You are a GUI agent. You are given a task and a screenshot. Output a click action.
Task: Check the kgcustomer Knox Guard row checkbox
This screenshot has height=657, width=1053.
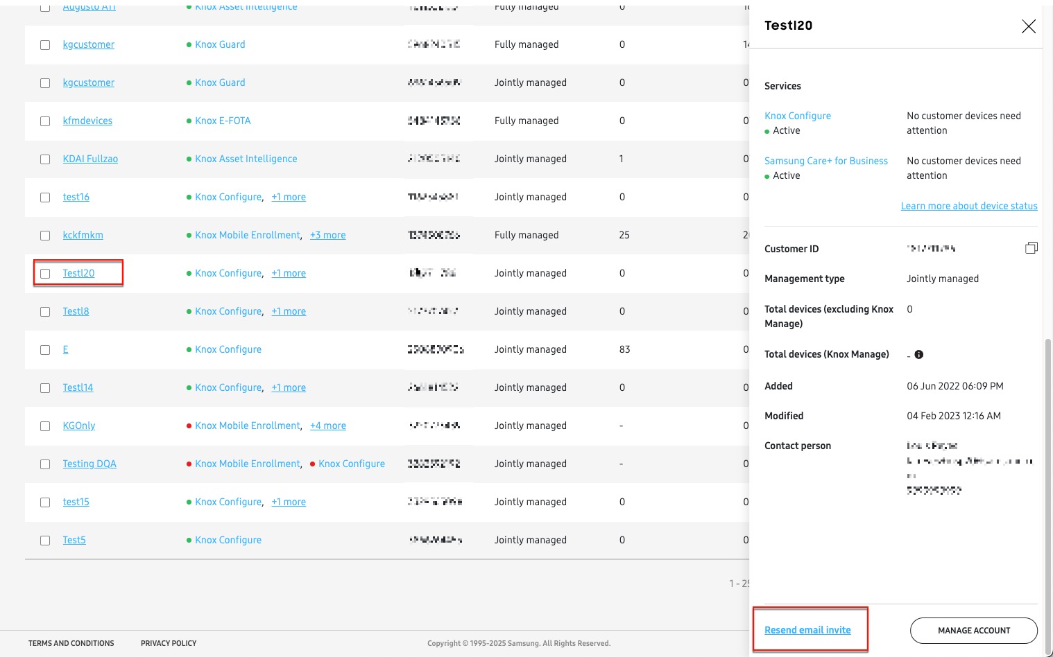click(x=46, y=44)
